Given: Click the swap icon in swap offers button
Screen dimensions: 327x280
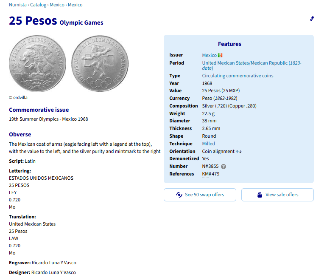Looking at the screenshot, I should (179, 195).
